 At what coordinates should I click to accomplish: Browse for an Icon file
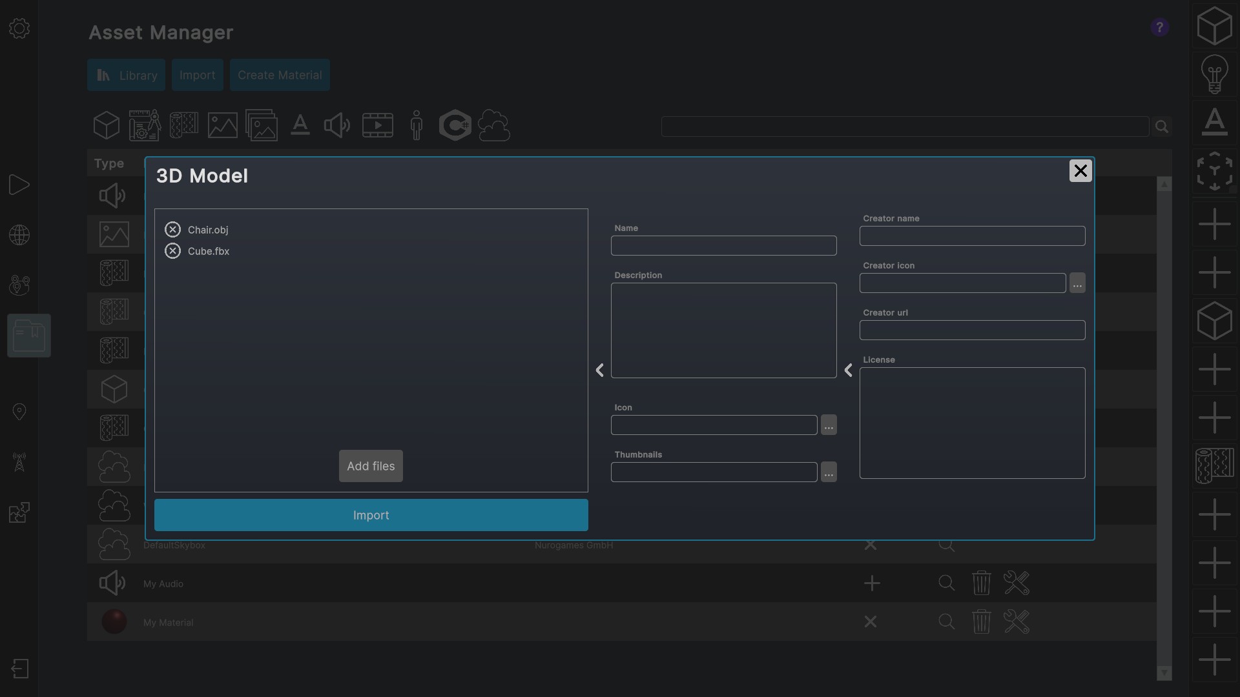tap(829, 425)
